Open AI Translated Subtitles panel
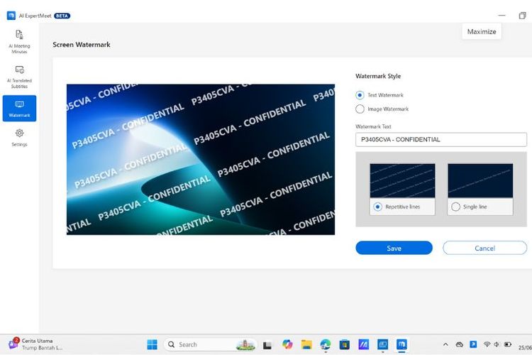 pos(19,75)
